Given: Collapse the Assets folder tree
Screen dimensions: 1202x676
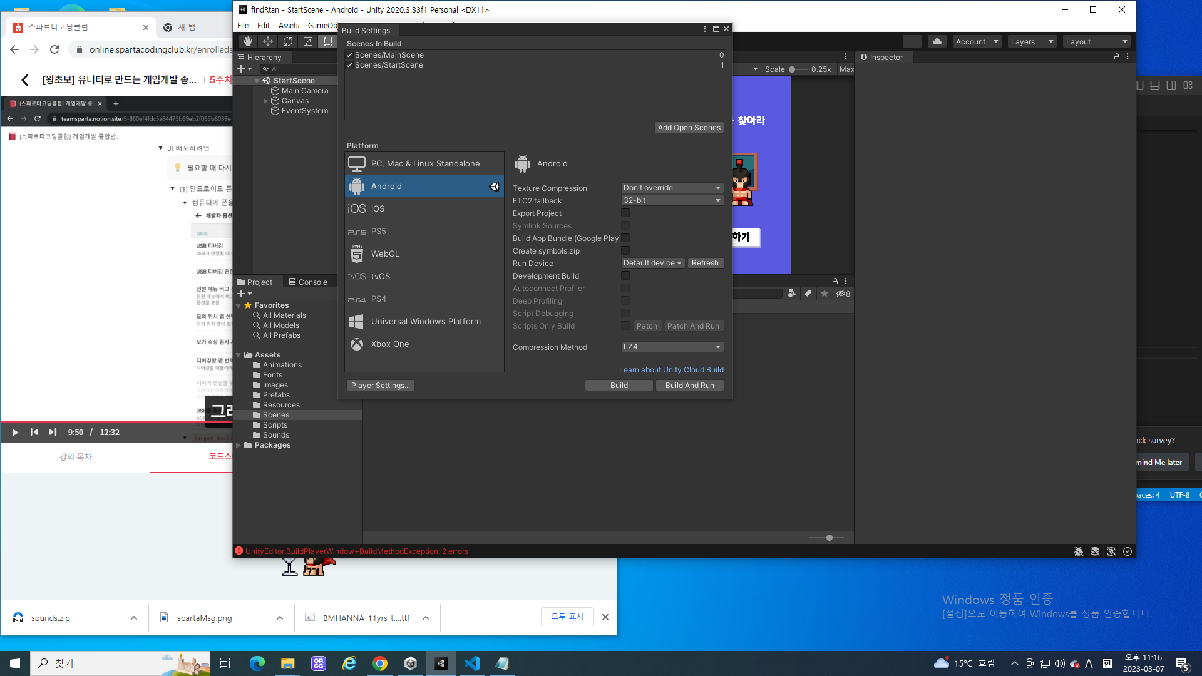Looking at the screenshot, I should 239,355.
